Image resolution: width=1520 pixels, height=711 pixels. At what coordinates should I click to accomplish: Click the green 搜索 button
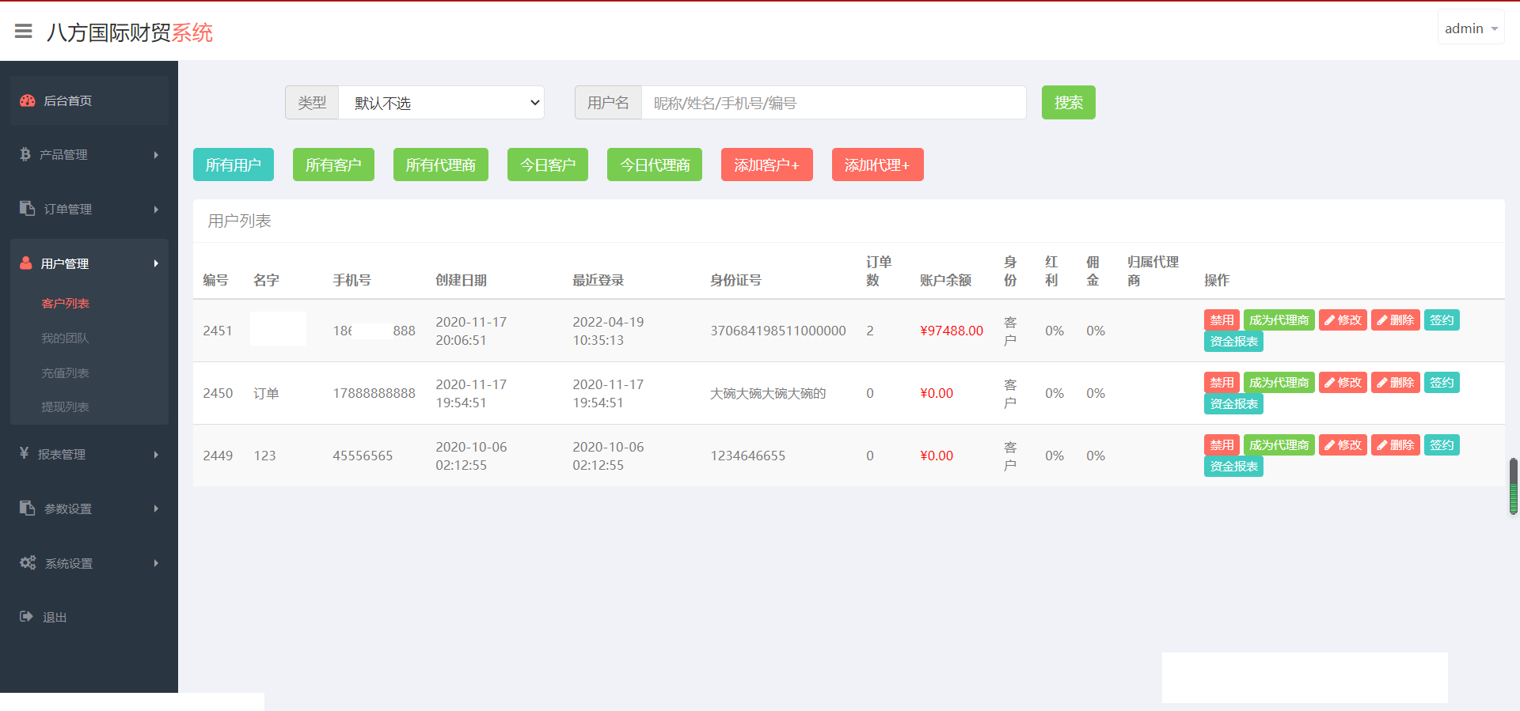pos(1068,103)
